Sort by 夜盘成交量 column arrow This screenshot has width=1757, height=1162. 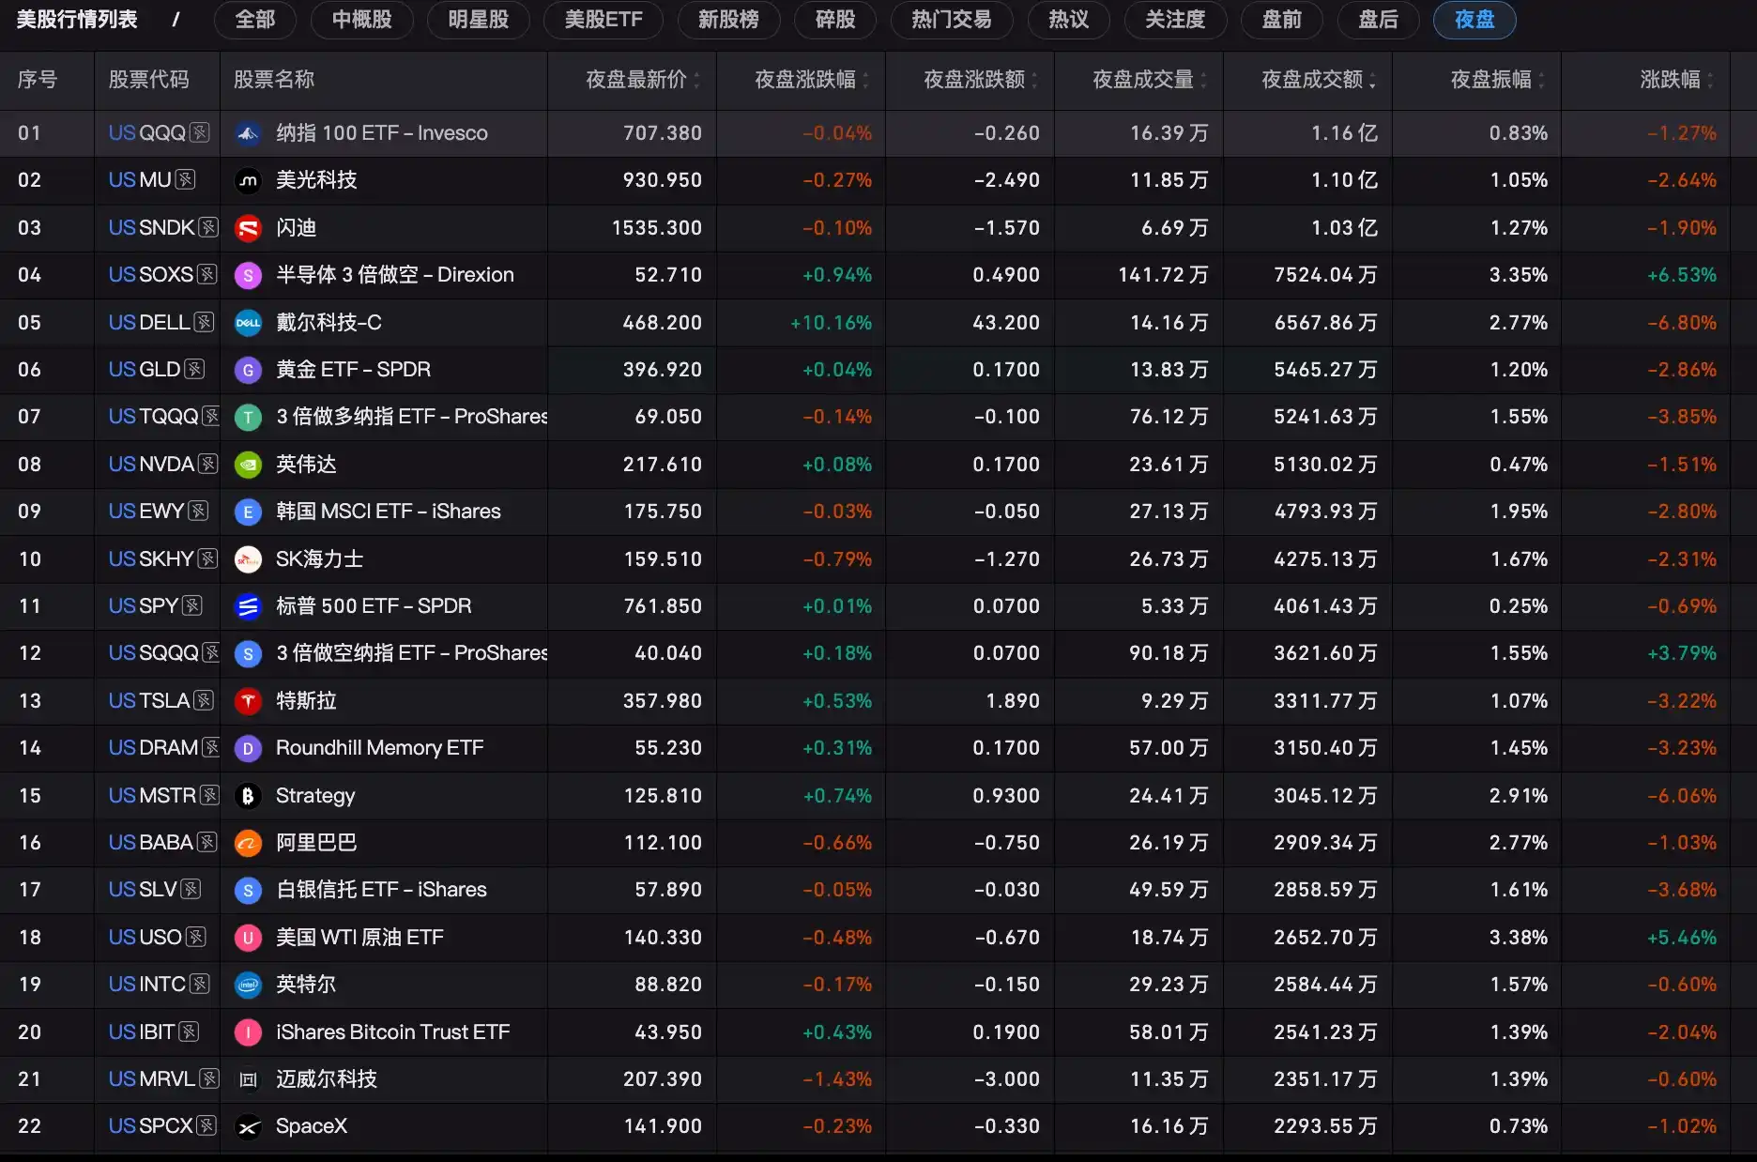tap(1203, 81)
